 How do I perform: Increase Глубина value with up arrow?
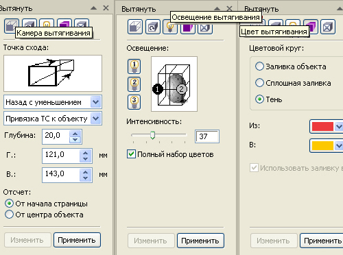tap(75, 134)
